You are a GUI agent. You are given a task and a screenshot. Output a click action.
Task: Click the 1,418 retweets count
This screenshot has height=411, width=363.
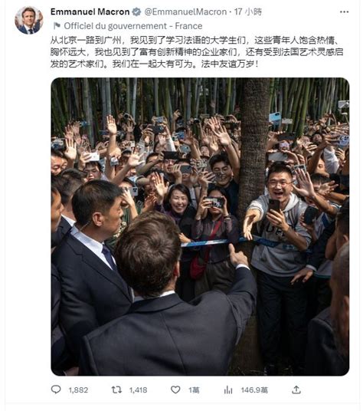tap(138, 390)
